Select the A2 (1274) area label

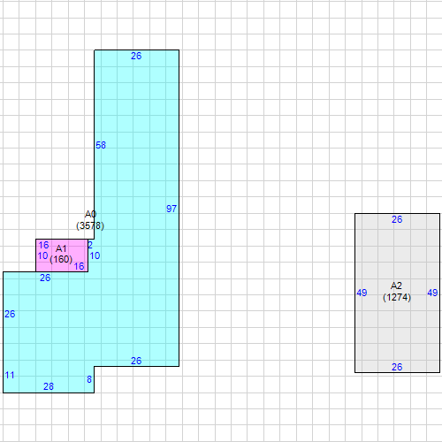397,292
